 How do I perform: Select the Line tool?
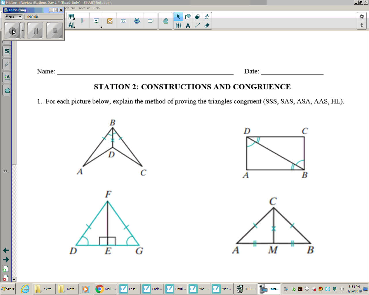[197, 25]
